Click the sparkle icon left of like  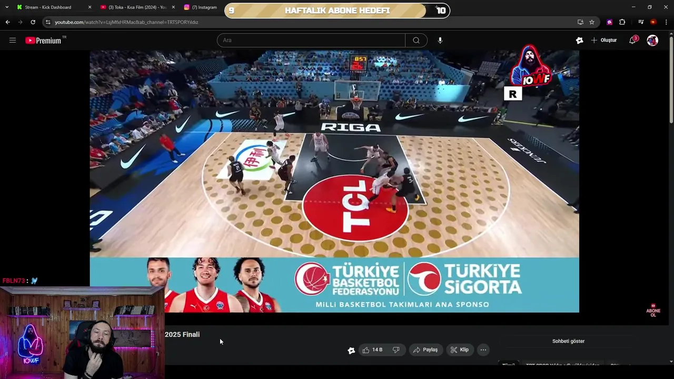351,350
